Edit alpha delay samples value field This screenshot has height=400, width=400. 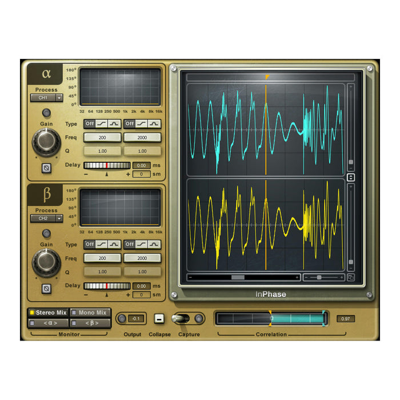coord(141,174)
